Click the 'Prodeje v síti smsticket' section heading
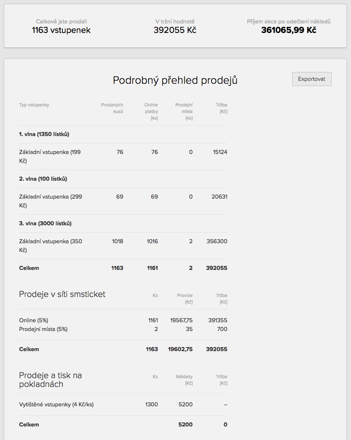Screen dimensions: 351x440 [62, 294]
